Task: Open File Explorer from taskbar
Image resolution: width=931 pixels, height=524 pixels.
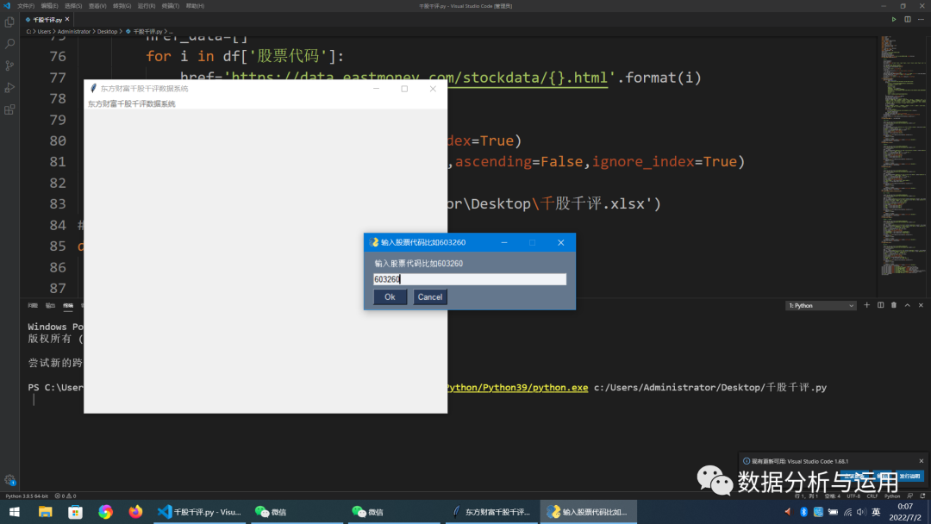Action: tap(45, 512)
